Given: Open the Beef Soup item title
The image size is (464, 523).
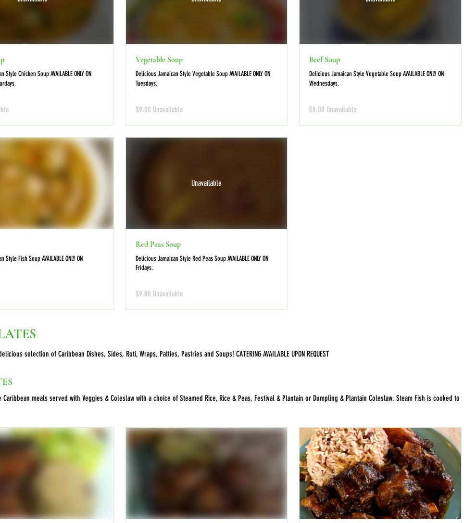Looking at the screenshot, I should point(325,60).
